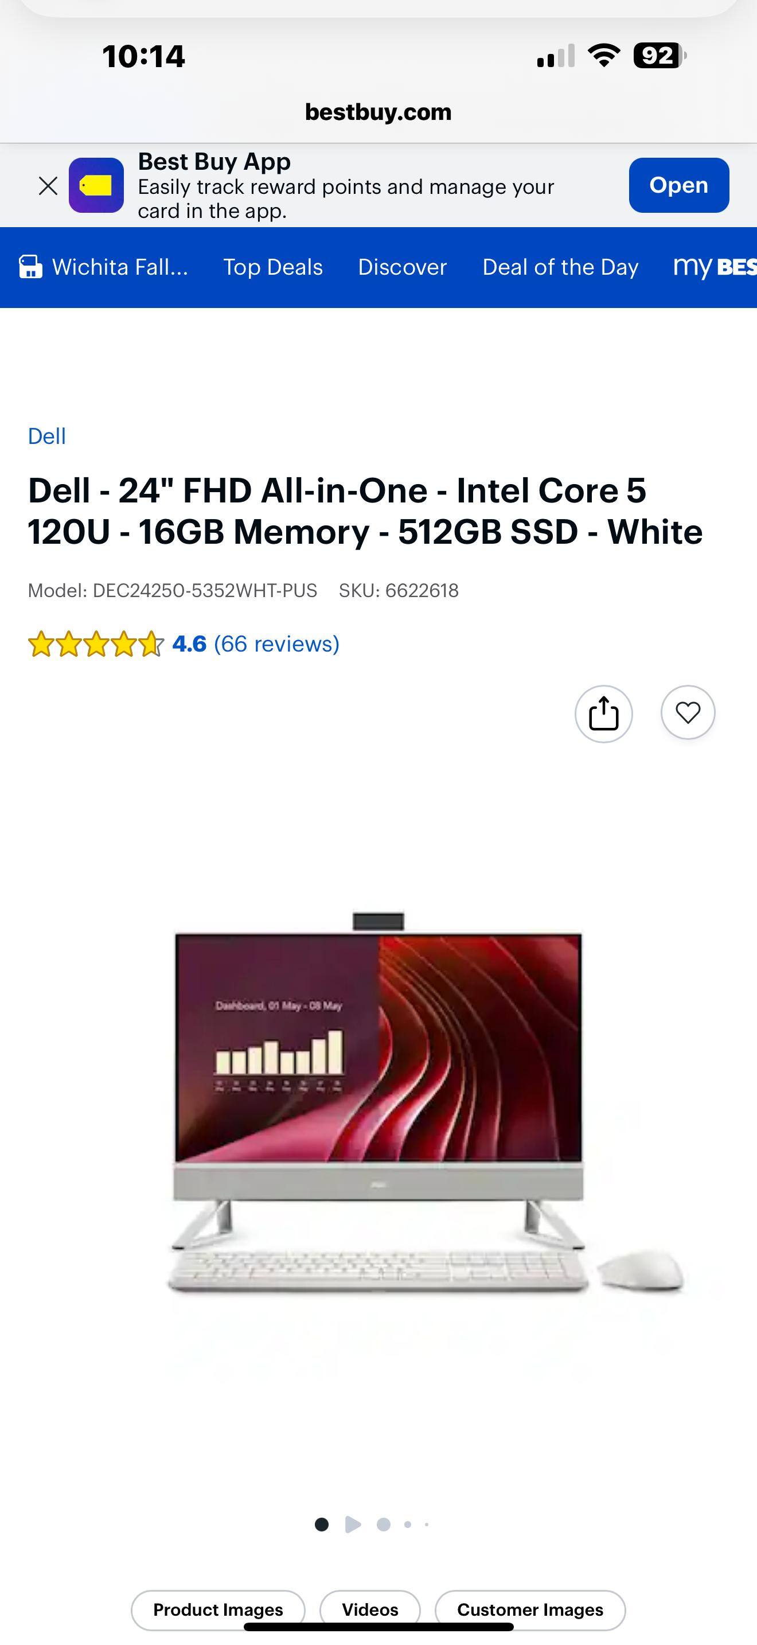
Task: Open the 66 reviews link
Action: pos(276,644)
